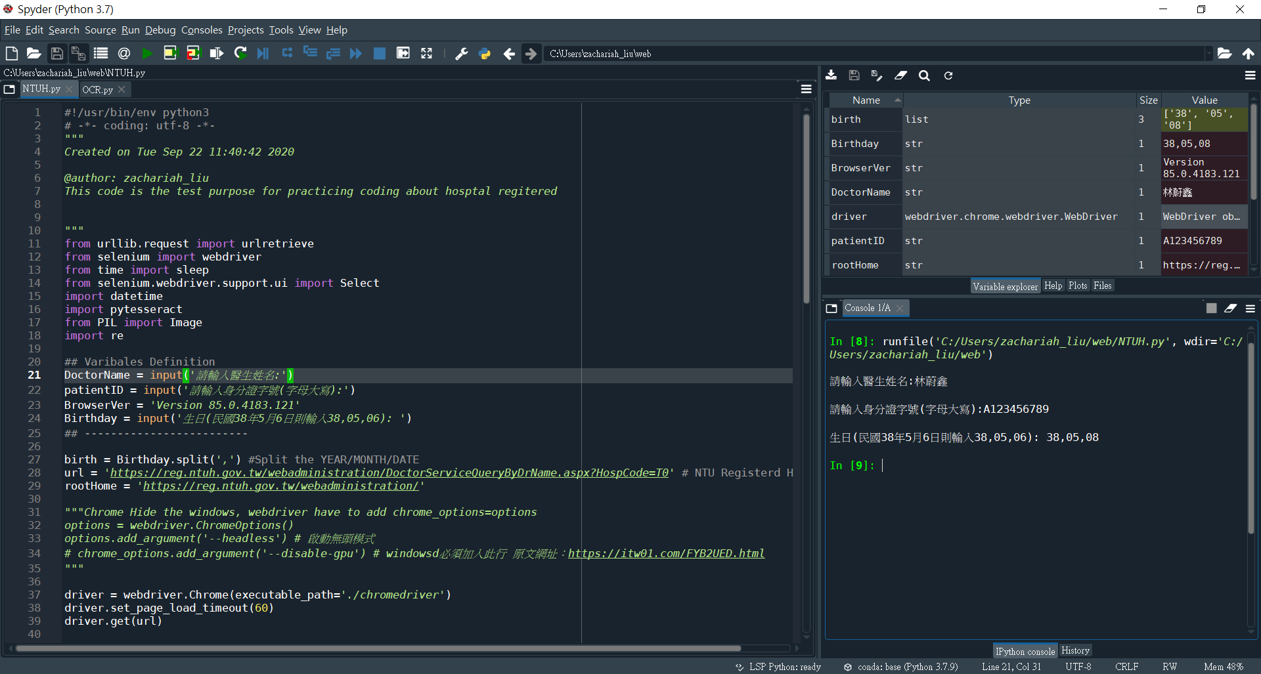Click the @ symbol finder icon
The height and width of the screenshot is (674, 1261).
click(123, 53)
